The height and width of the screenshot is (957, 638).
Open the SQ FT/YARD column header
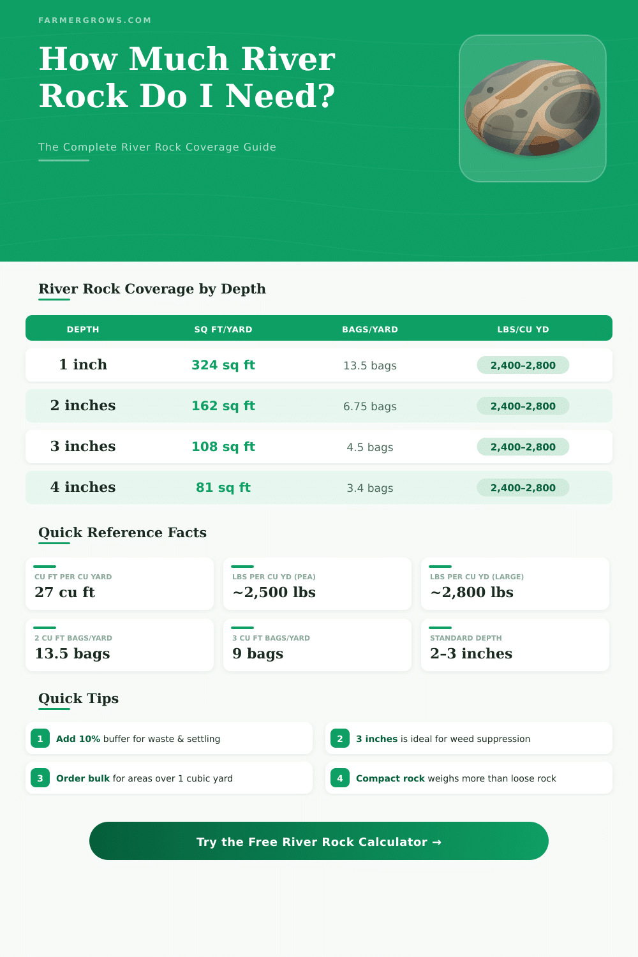[x=223, y=329]
